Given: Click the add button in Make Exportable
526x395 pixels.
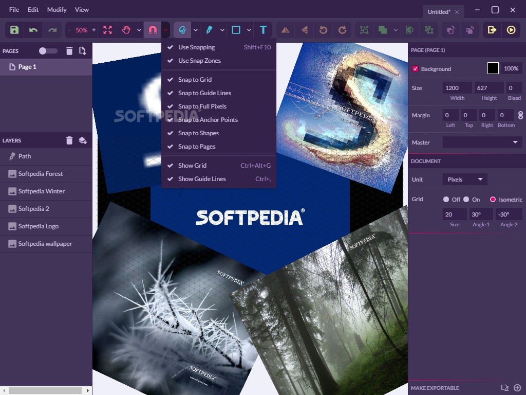Looking at the screenshot, I should pyautogui.click(x=517, y=388).
